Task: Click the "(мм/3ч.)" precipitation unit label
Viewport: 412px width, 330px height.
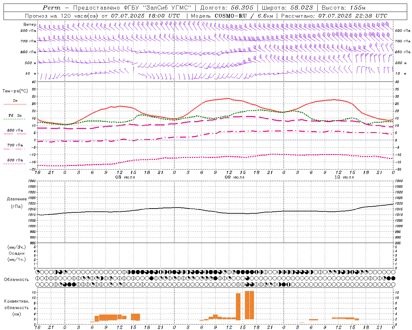Action: (17, 247)
